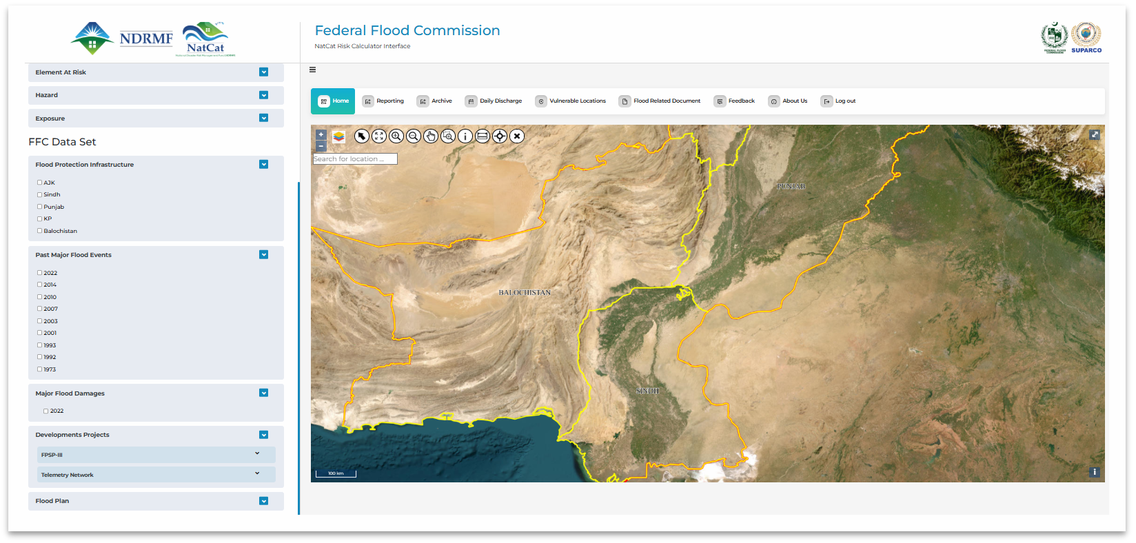Select the zoom-to-box magnifier tool
The height and width of the screenshot is (543, 1136).
click(448, 136)
